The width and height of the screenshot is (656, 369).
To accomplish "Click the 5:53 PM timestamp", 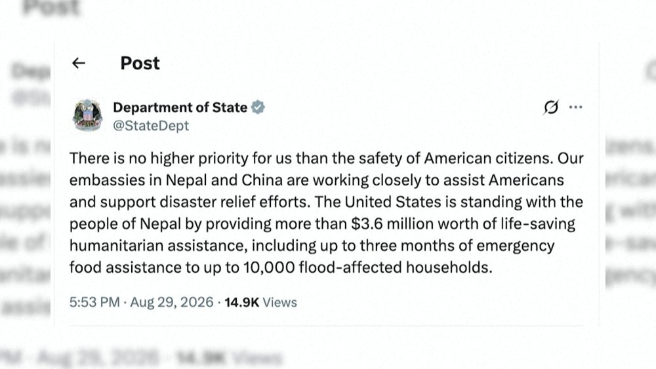I will click(x=94, y=302).
